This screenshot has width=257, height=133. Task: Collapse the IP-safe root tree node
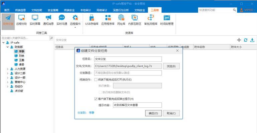coord(3,43)
